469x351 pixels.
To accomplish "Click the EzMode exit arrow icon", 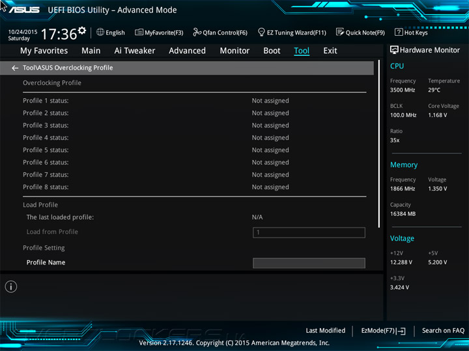I will [402, 331].
